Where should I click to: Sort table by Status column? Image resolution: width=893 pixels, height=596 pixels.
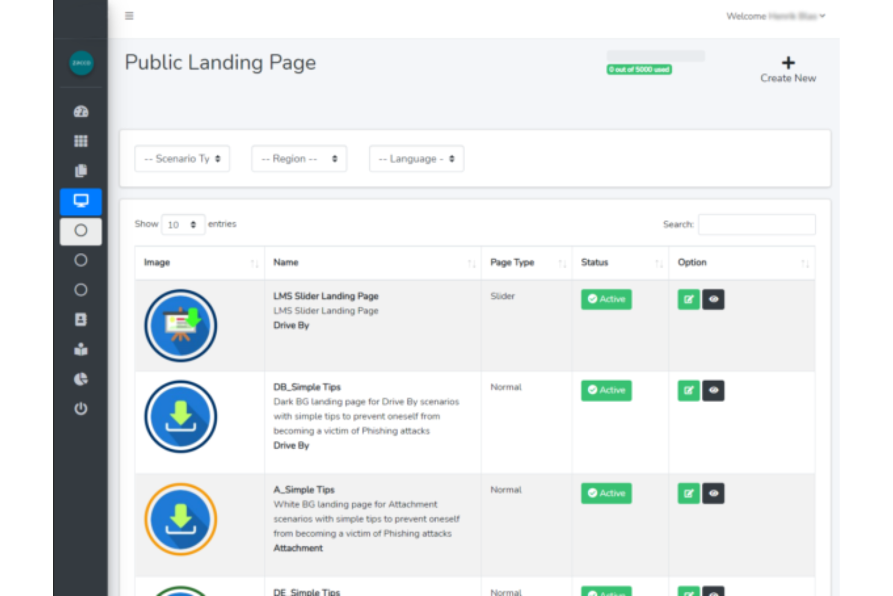(620, 263)
